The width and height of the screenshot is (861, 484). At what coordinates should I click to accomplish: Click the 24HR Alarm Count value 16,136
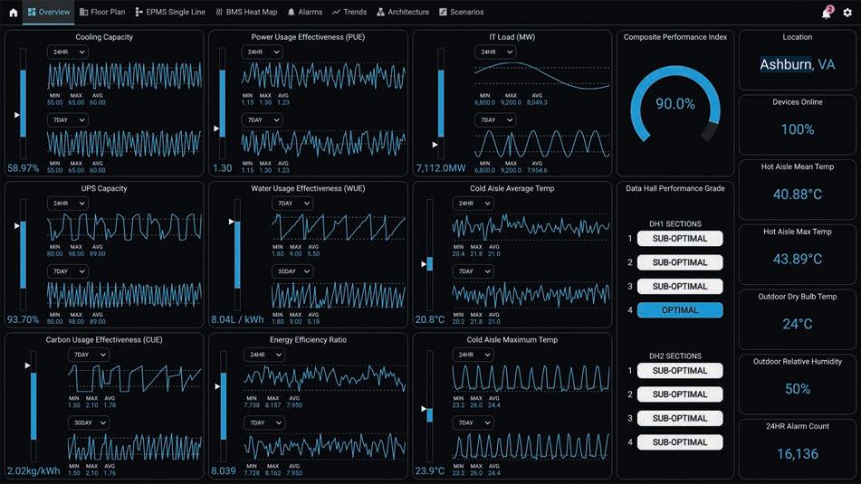[798, 454]
